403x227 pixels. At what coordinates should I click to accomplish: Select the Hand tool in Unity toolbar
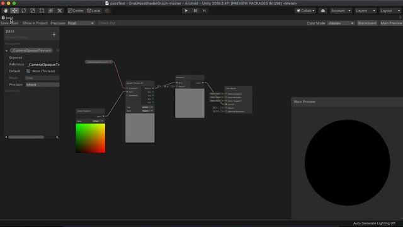6,11
